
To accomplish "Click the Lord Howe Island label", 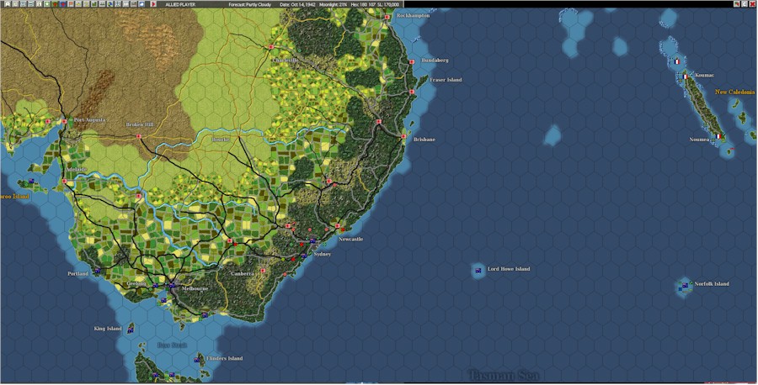I will click(x=509, y=269).
